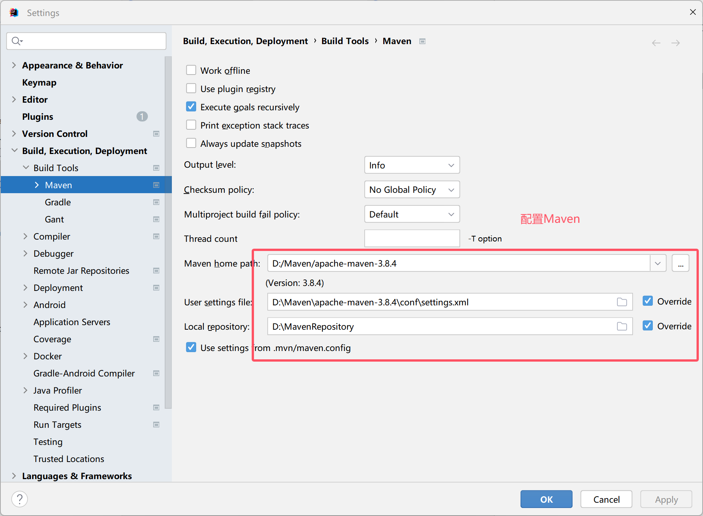Click project icon next to Build Tools

click(156, 168)
